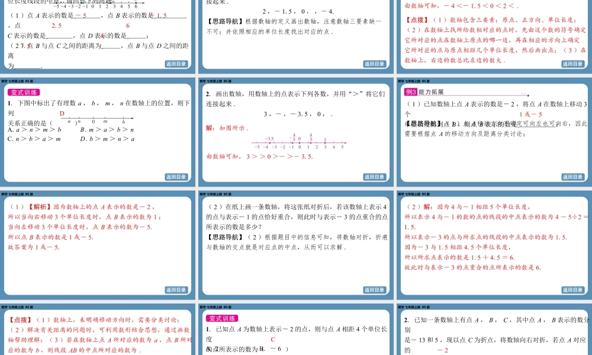Screen dimensions: 592x355
Task: Choose option C in the number line question
Action: click(x=273, y=339)
